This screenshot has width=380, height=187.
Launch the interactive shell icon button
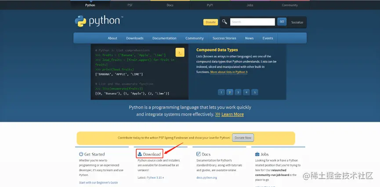click(x=180, y=52)
